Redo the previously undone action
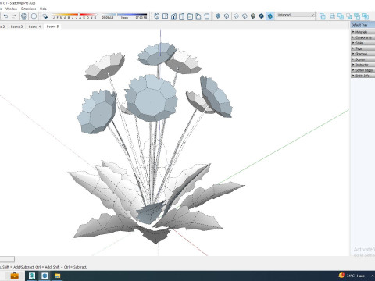 (14, 16)
